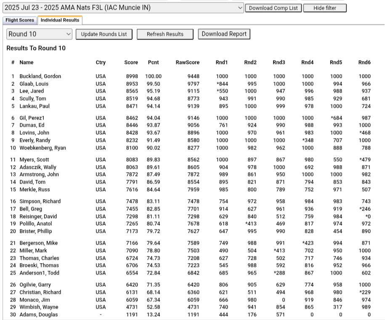
Task: Switch to the Flight Scores tab
Action: 20,20
